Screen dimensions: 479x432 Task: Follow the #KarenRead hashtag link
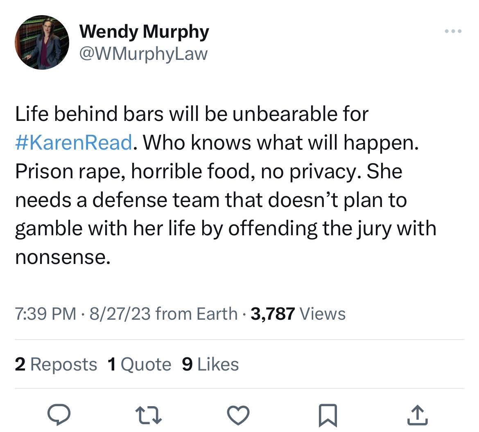tap(74, 142)
